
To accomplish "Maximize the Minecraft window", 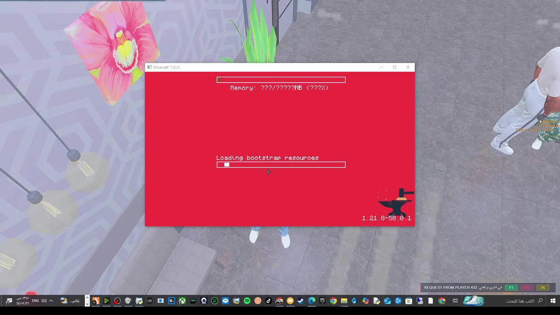I will tap(395, 67).
